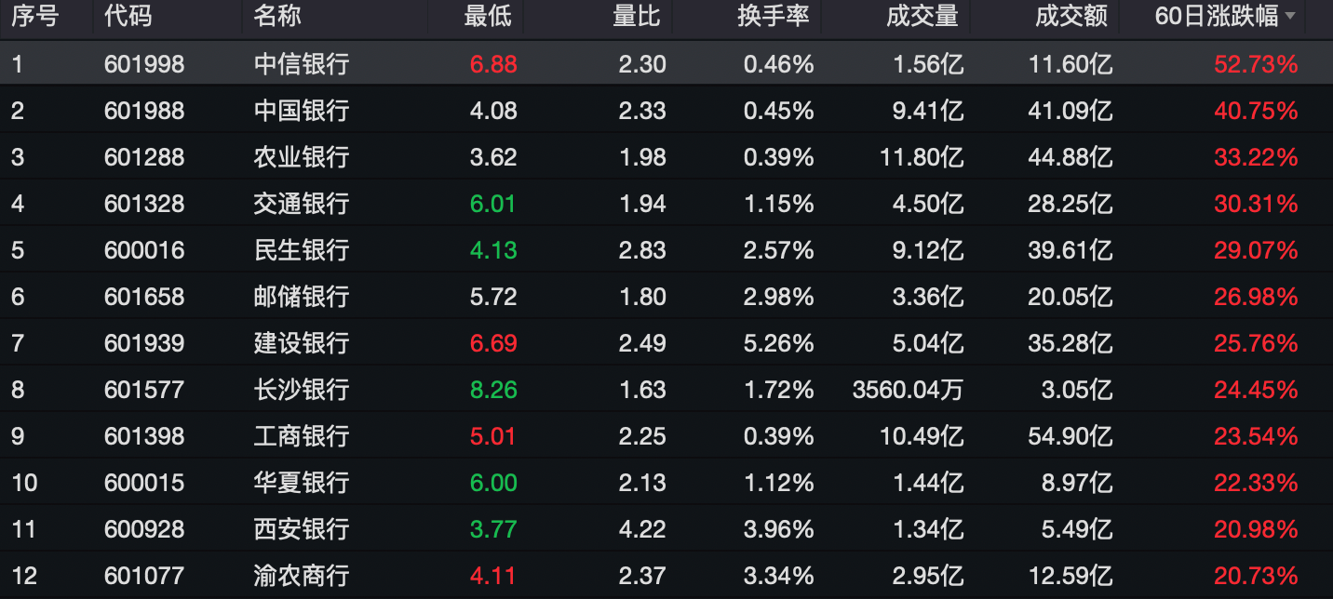Screen dimensions: 1333x599
Task: Click 22.33% 60-day change value
Action: 1256,482
